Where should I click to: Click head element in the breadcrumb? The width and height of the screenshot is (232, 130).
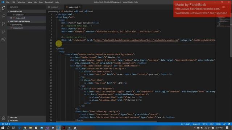pyautogui.click(x=90, y=11)
